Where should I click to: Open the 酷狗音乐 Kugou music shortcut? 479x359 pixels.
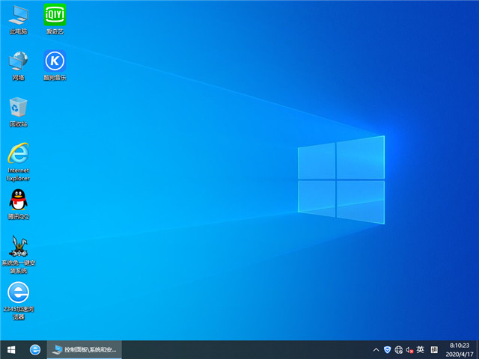pos(55,66)
